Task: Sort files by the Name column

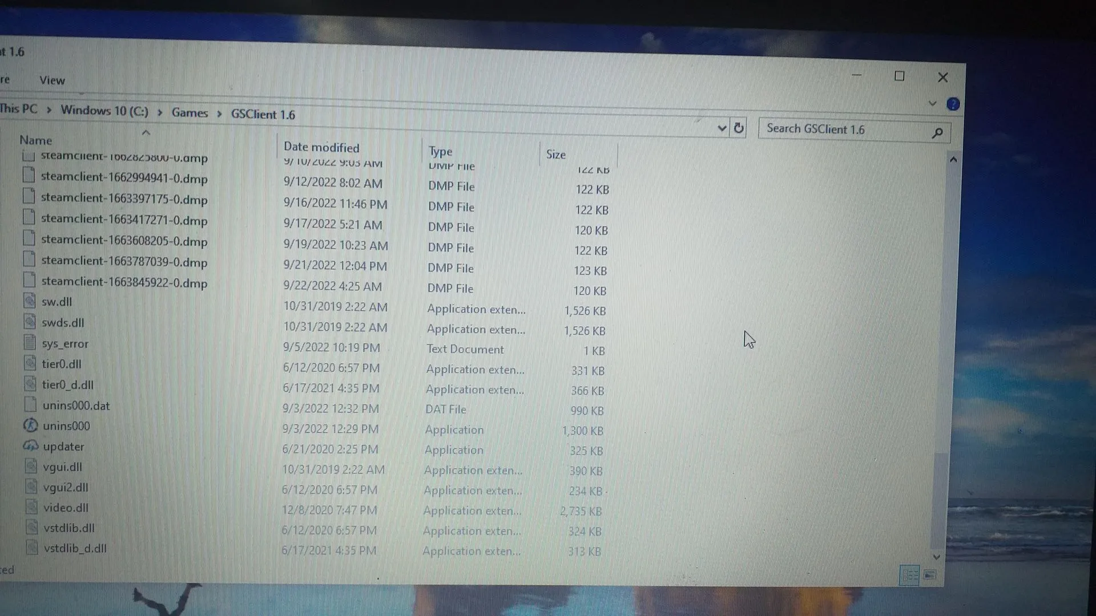Action: pyautogui.click(x=35, y=140)
